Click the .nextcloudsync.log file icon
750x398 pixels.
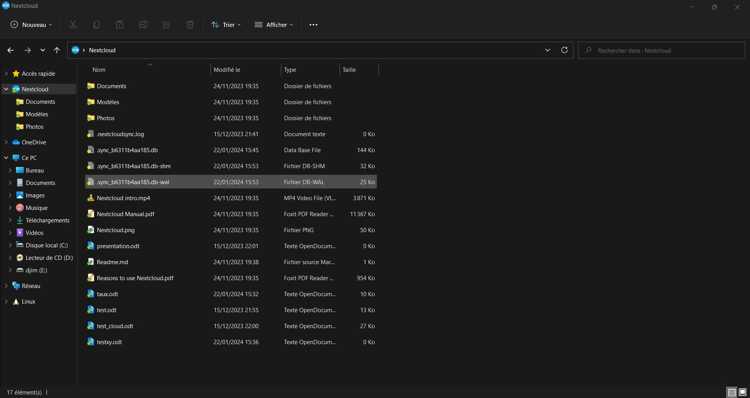[x=91, y=134]
